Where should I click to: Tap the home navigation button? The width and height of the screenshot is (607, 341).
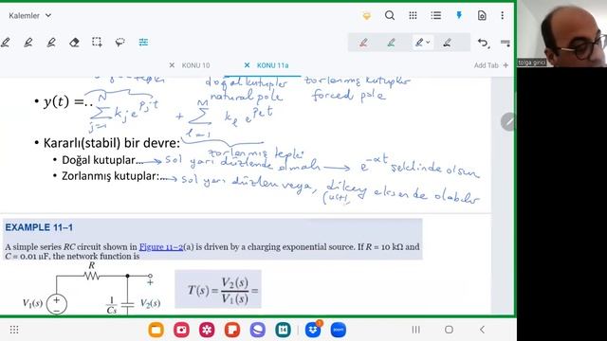point(449,330)
